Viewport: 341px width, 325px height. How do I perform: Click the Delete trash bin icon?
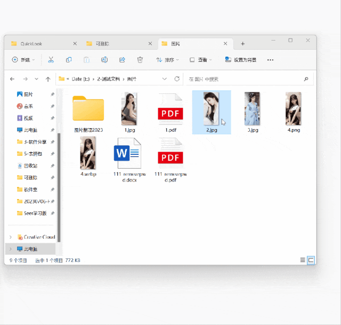coord(140,60)
